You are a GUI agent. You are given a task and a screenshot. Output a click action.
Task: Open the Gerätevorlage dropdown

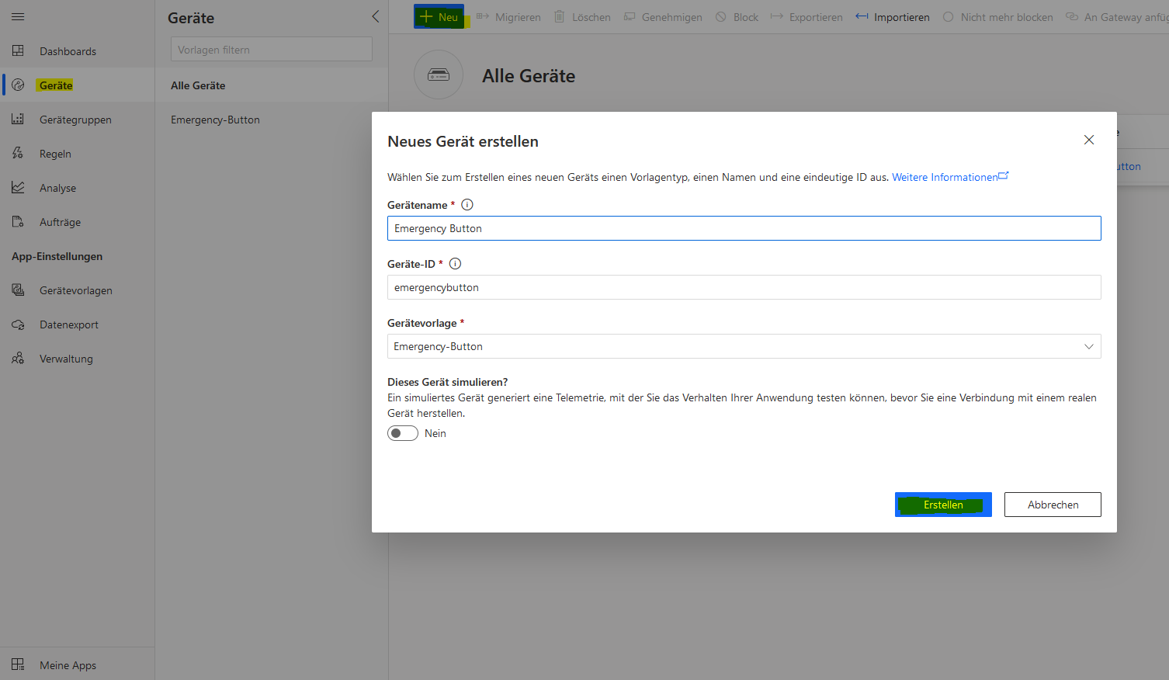click(744, 346)
